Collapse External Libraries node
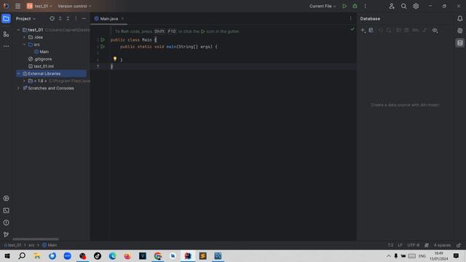Screen dimensions: 466x262 [18, 74]
